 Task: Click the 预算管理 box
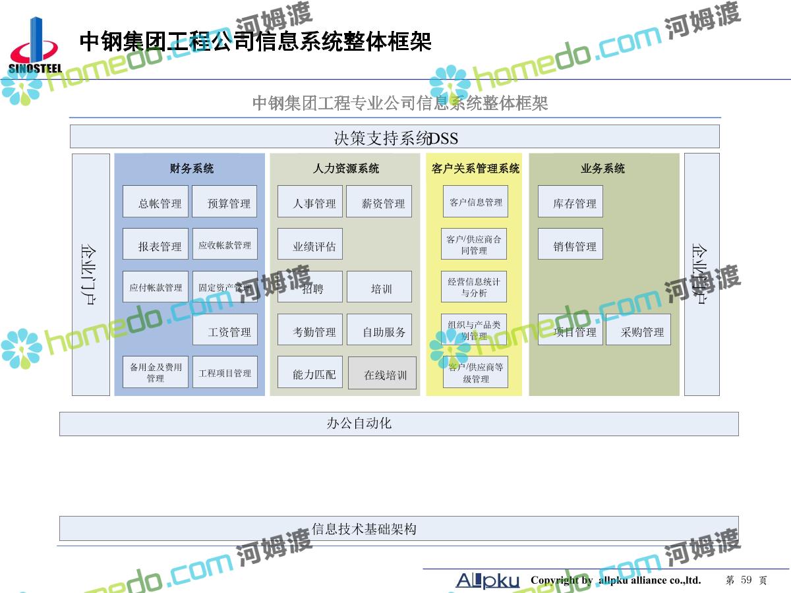(225, 202)
